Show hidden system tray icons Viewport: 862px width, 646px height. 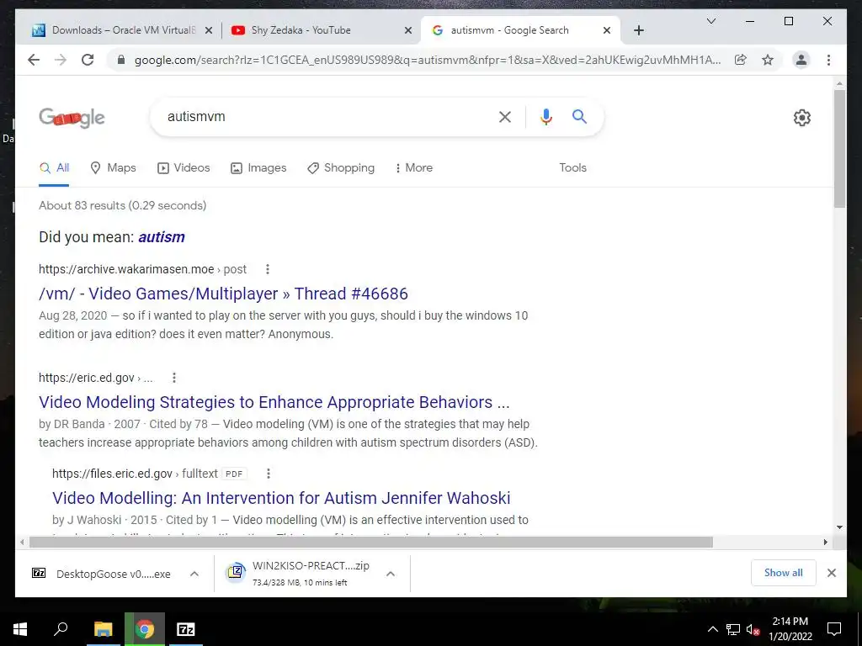click(712, 629)
